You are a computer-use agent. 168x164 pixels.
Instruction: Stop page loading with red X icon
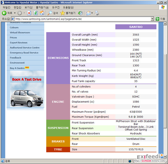(29, 13)
